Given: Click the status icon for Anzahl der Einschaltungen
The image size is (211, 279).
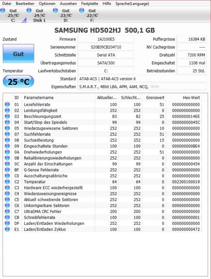Looking at the screenshot, I should tap(7, 164).
